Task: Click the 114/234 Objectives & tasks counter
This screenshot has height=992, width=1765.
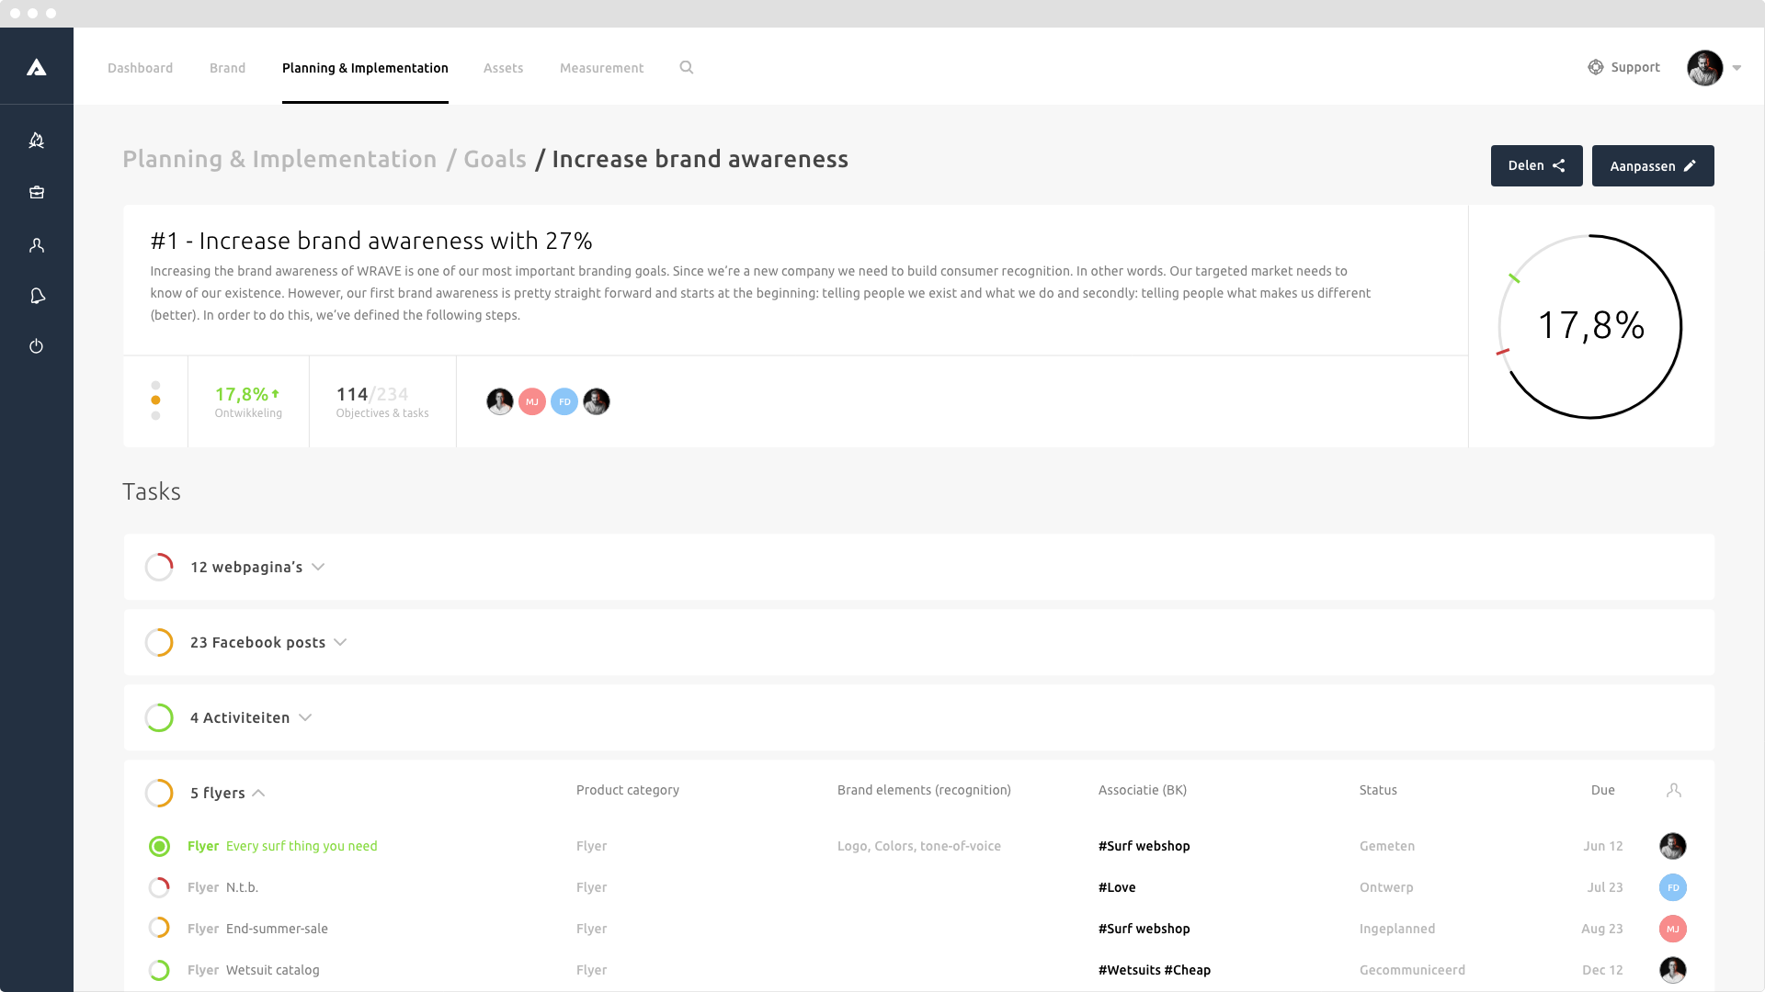Action: point(382,401)
